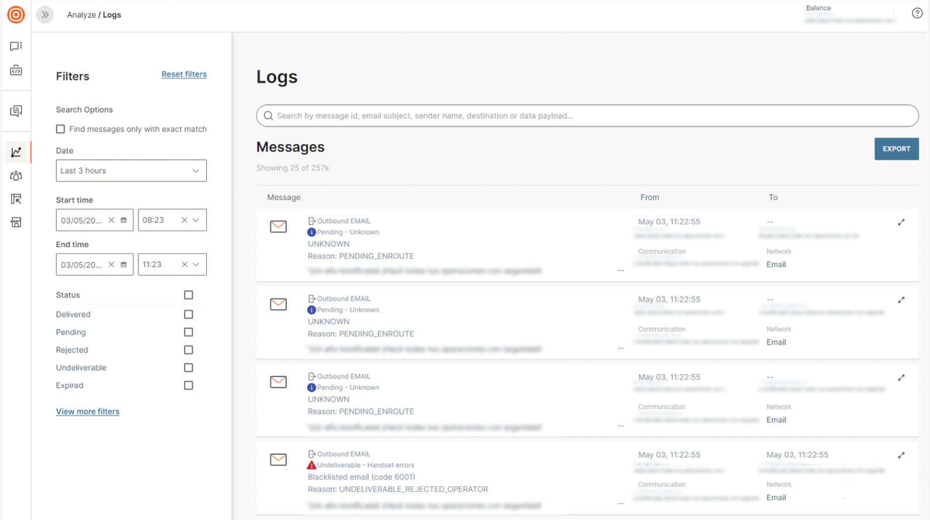The width and height of the screenshot is (930, 520).
Task: Click the logs search input field
Action: [x=587, y=116]
